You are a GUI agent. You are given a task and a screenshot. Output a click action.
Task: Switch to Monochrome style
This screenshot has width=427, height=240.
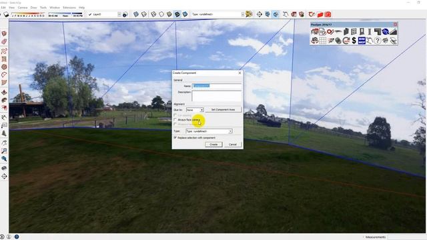185,14
